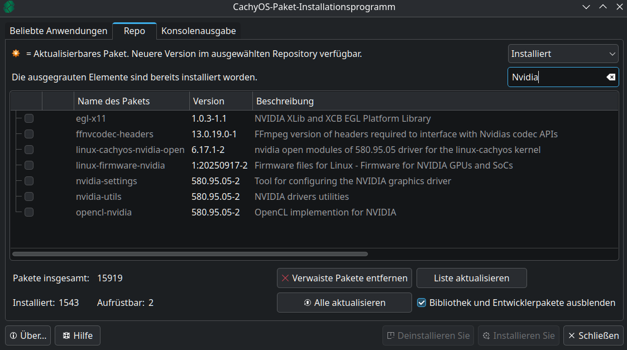Click the CachyOS logo in the title bar
Viewport: 627px width, 350px height.
pyautogui.click(x=9, y=7)
